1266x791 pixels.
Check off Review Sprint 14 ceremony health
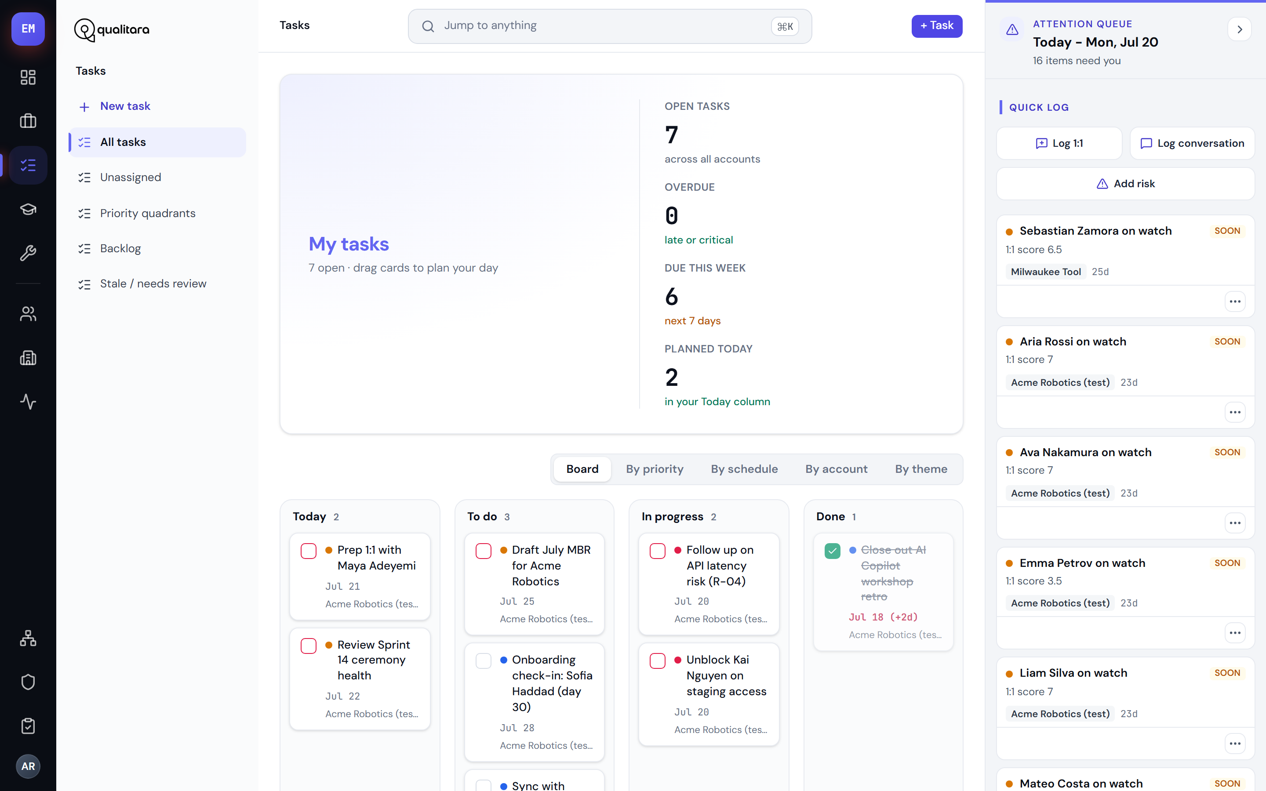[x=309, y=646]
